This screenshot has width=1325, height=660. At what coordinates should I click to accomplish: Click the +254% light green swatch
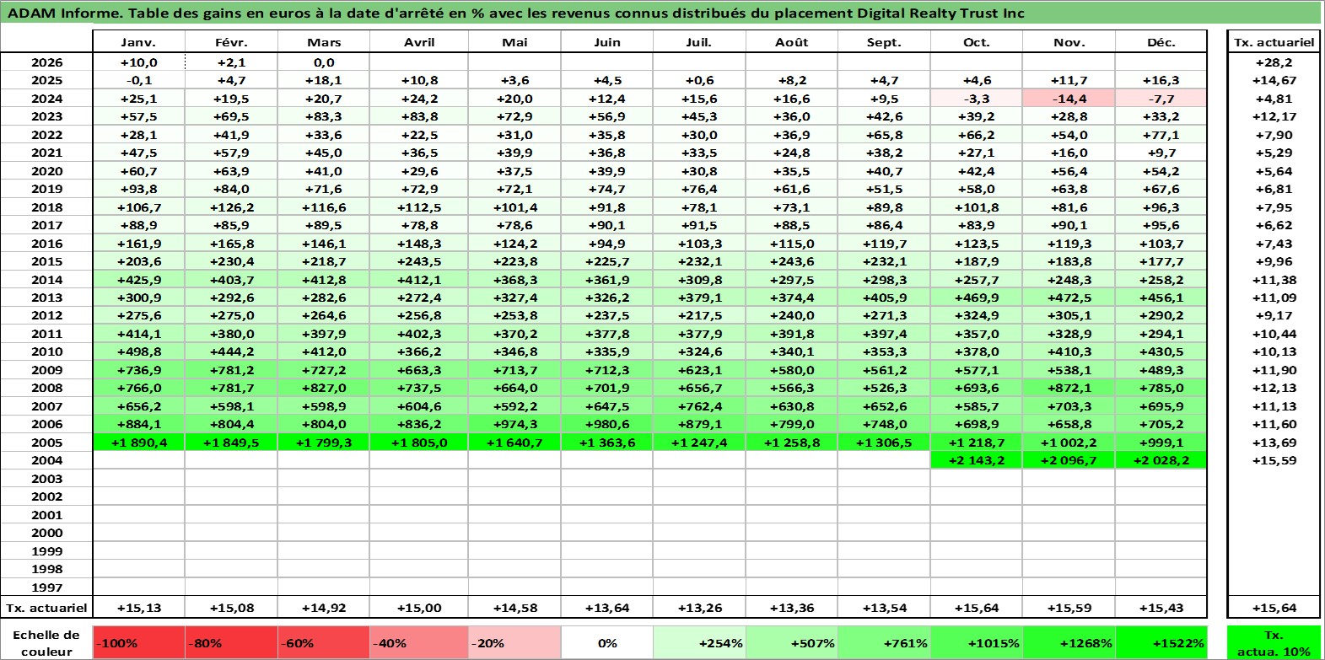tap(698, 642)
